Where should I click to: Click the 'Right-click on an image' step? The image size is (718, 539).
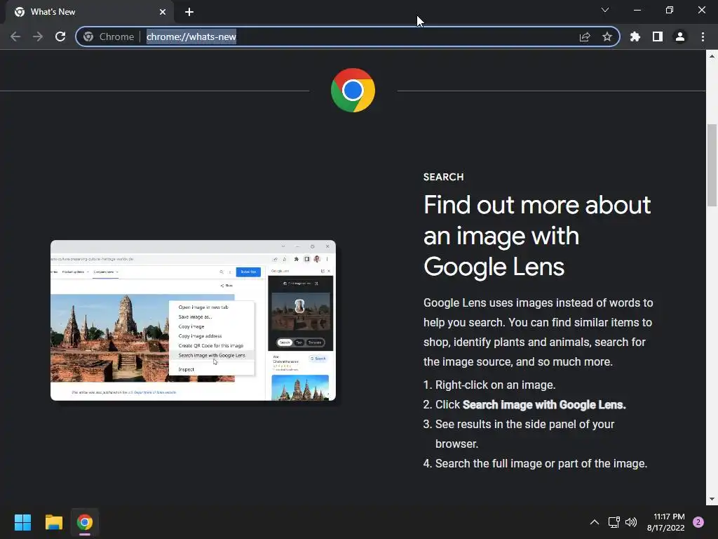(x=495, y=385)
